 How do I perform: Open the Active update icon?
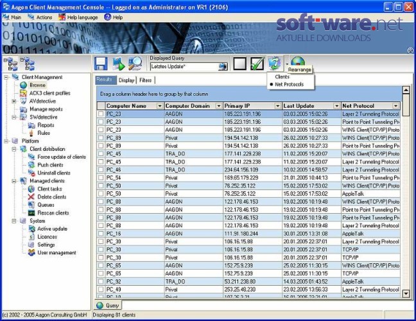(x=31, y=229)
